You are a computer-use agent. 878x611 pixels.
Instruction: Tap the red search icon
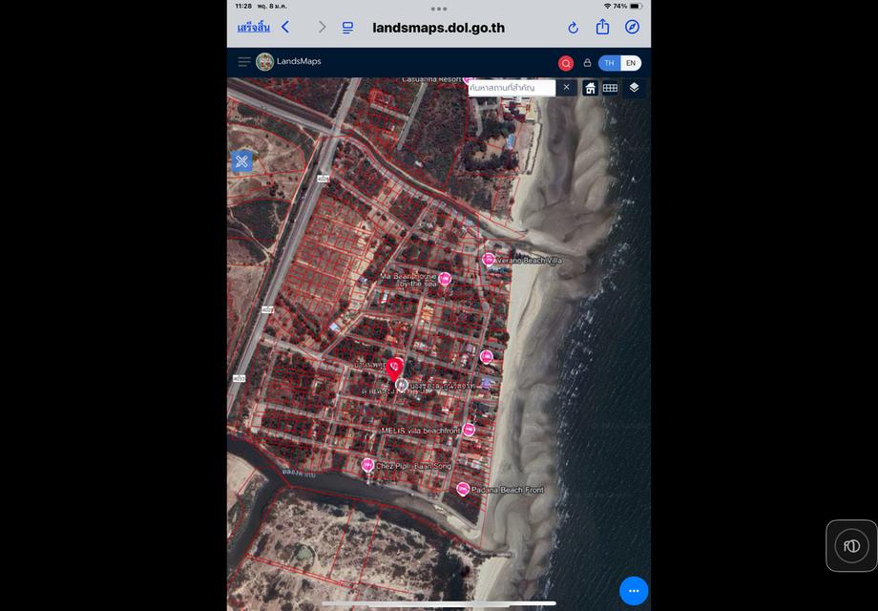566,63
